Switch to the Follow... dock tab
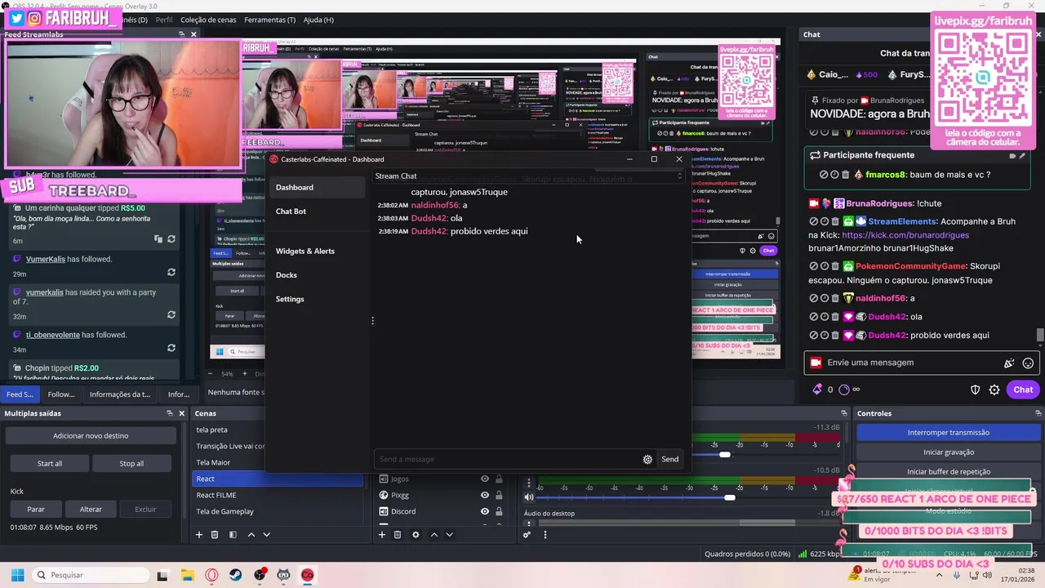Viewport: 1045px width, 588px height. pyautogui.click(x=61, y=394)
